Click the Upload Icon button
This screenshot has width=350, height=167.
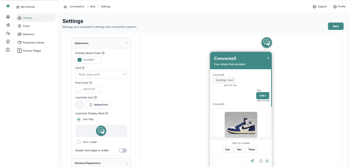pyautogui.click(x=98, y=105)
